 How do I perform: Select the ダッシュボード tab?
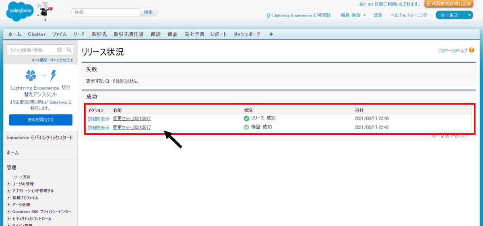247,34
